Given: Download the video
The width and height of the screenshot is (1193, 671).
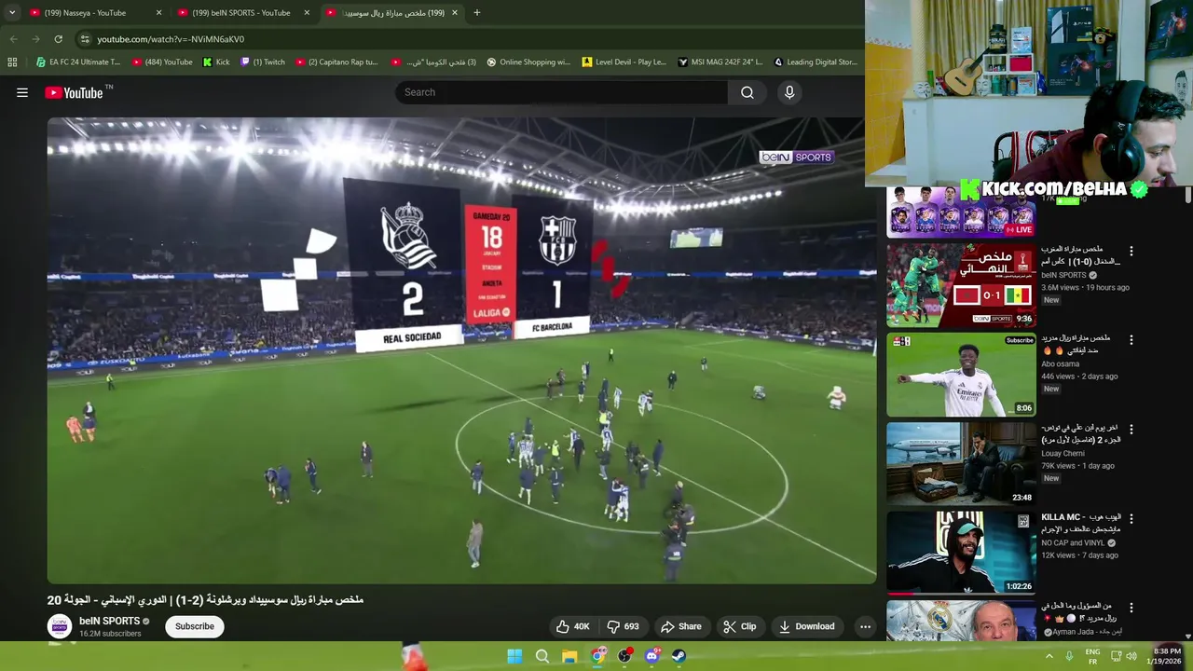Looking at the screenshot, I should point(806,626).
